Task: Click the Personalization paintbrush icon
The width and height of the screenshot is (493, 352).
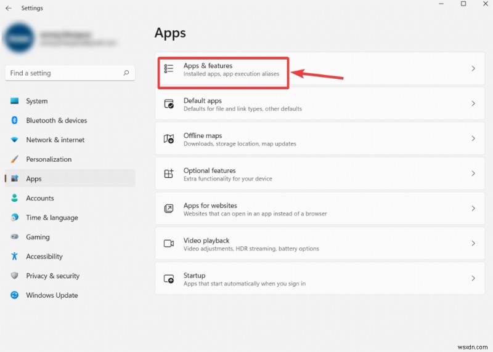Action: tap(14, 159)
